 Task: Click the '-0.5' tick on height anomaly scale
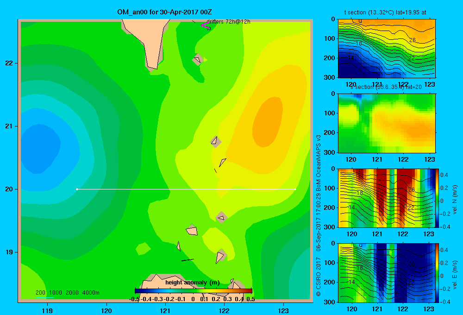[x=134, y=299]
